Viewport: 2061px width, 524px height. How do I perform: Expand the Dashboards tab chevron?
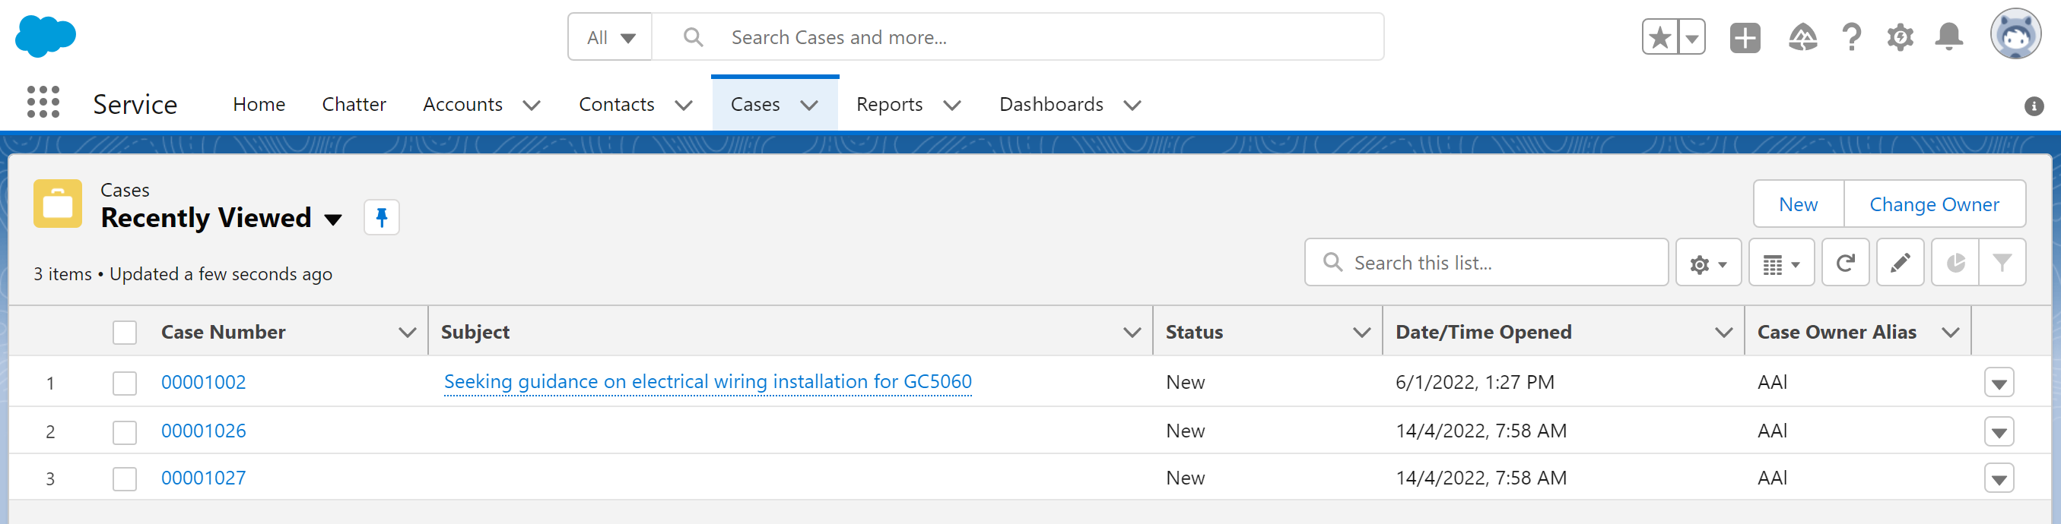pos(1132,105)
